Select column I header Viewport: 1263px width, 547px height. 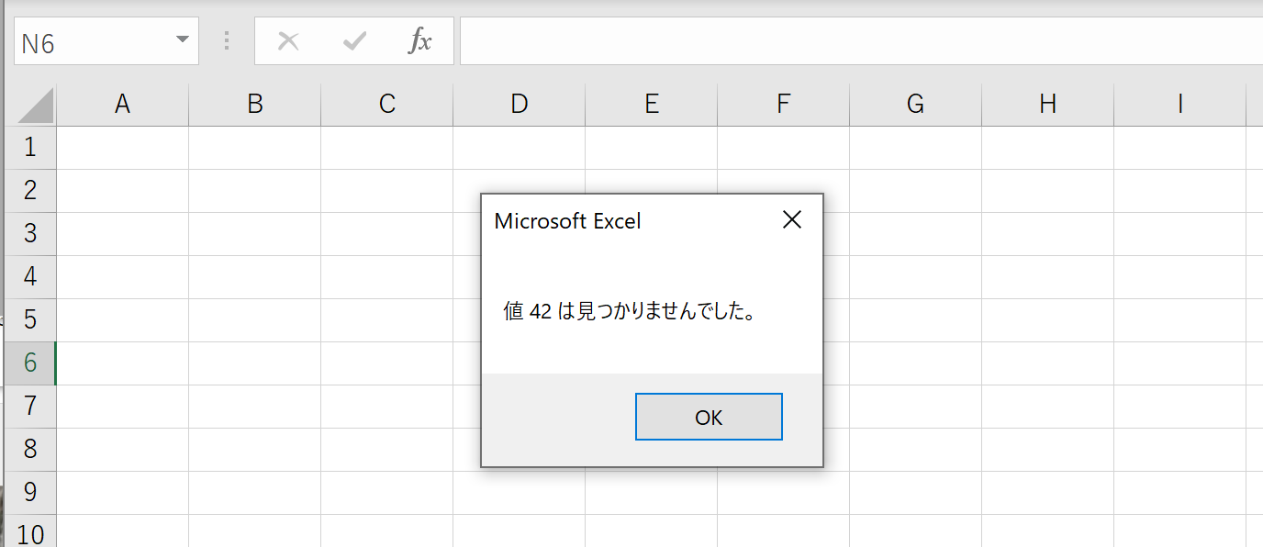1180,105
